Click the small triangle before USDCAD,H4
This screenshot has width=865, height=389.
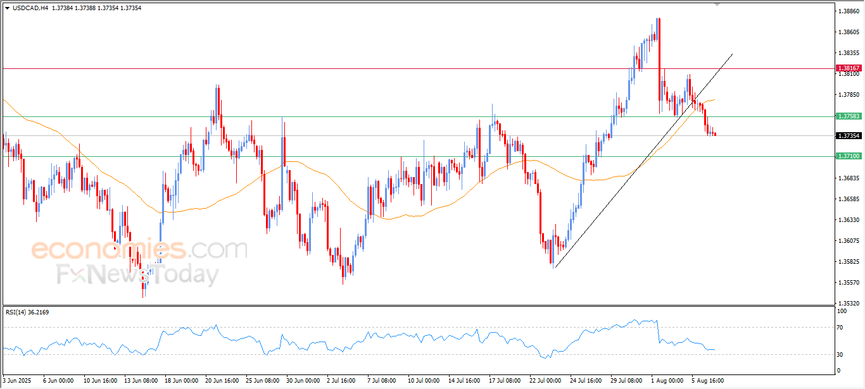7,8
